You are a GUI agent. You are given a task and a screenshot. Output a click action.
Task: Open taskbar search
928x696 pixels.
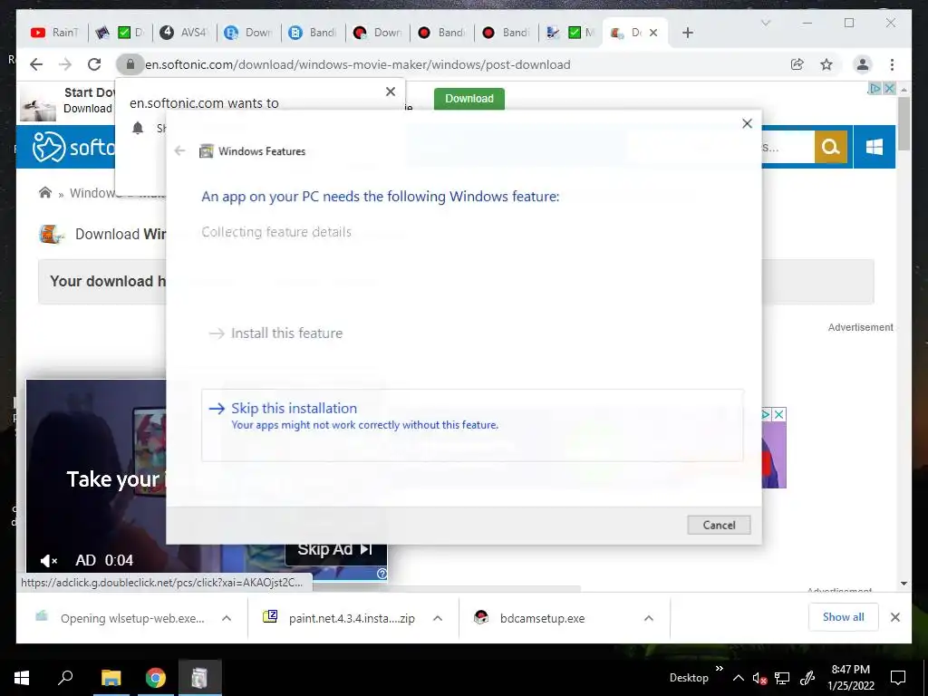[x=65, y=678]
